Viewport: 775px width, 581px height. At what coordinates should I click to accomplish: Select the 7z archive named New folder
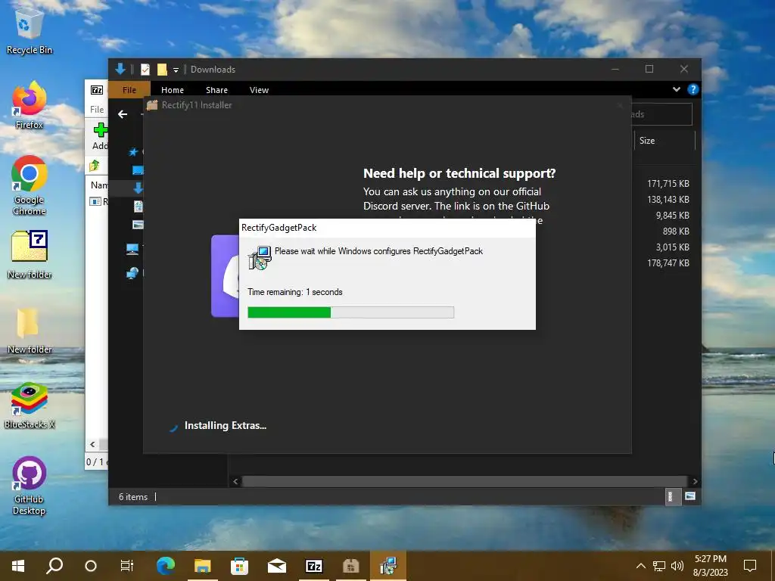coord(30,254)
